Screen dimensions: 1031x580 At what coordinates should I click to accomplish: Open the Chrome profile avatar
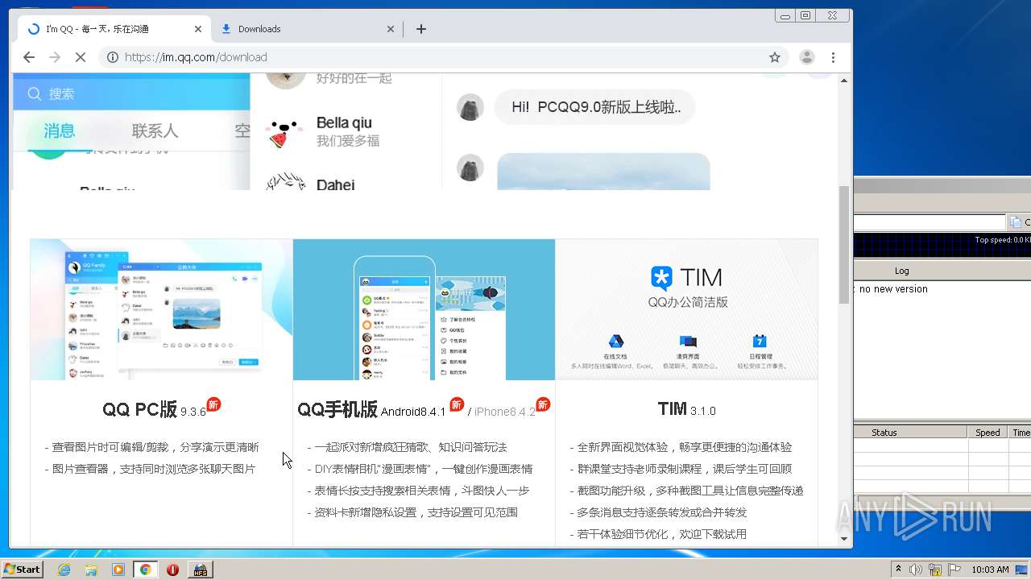(806, 57)
